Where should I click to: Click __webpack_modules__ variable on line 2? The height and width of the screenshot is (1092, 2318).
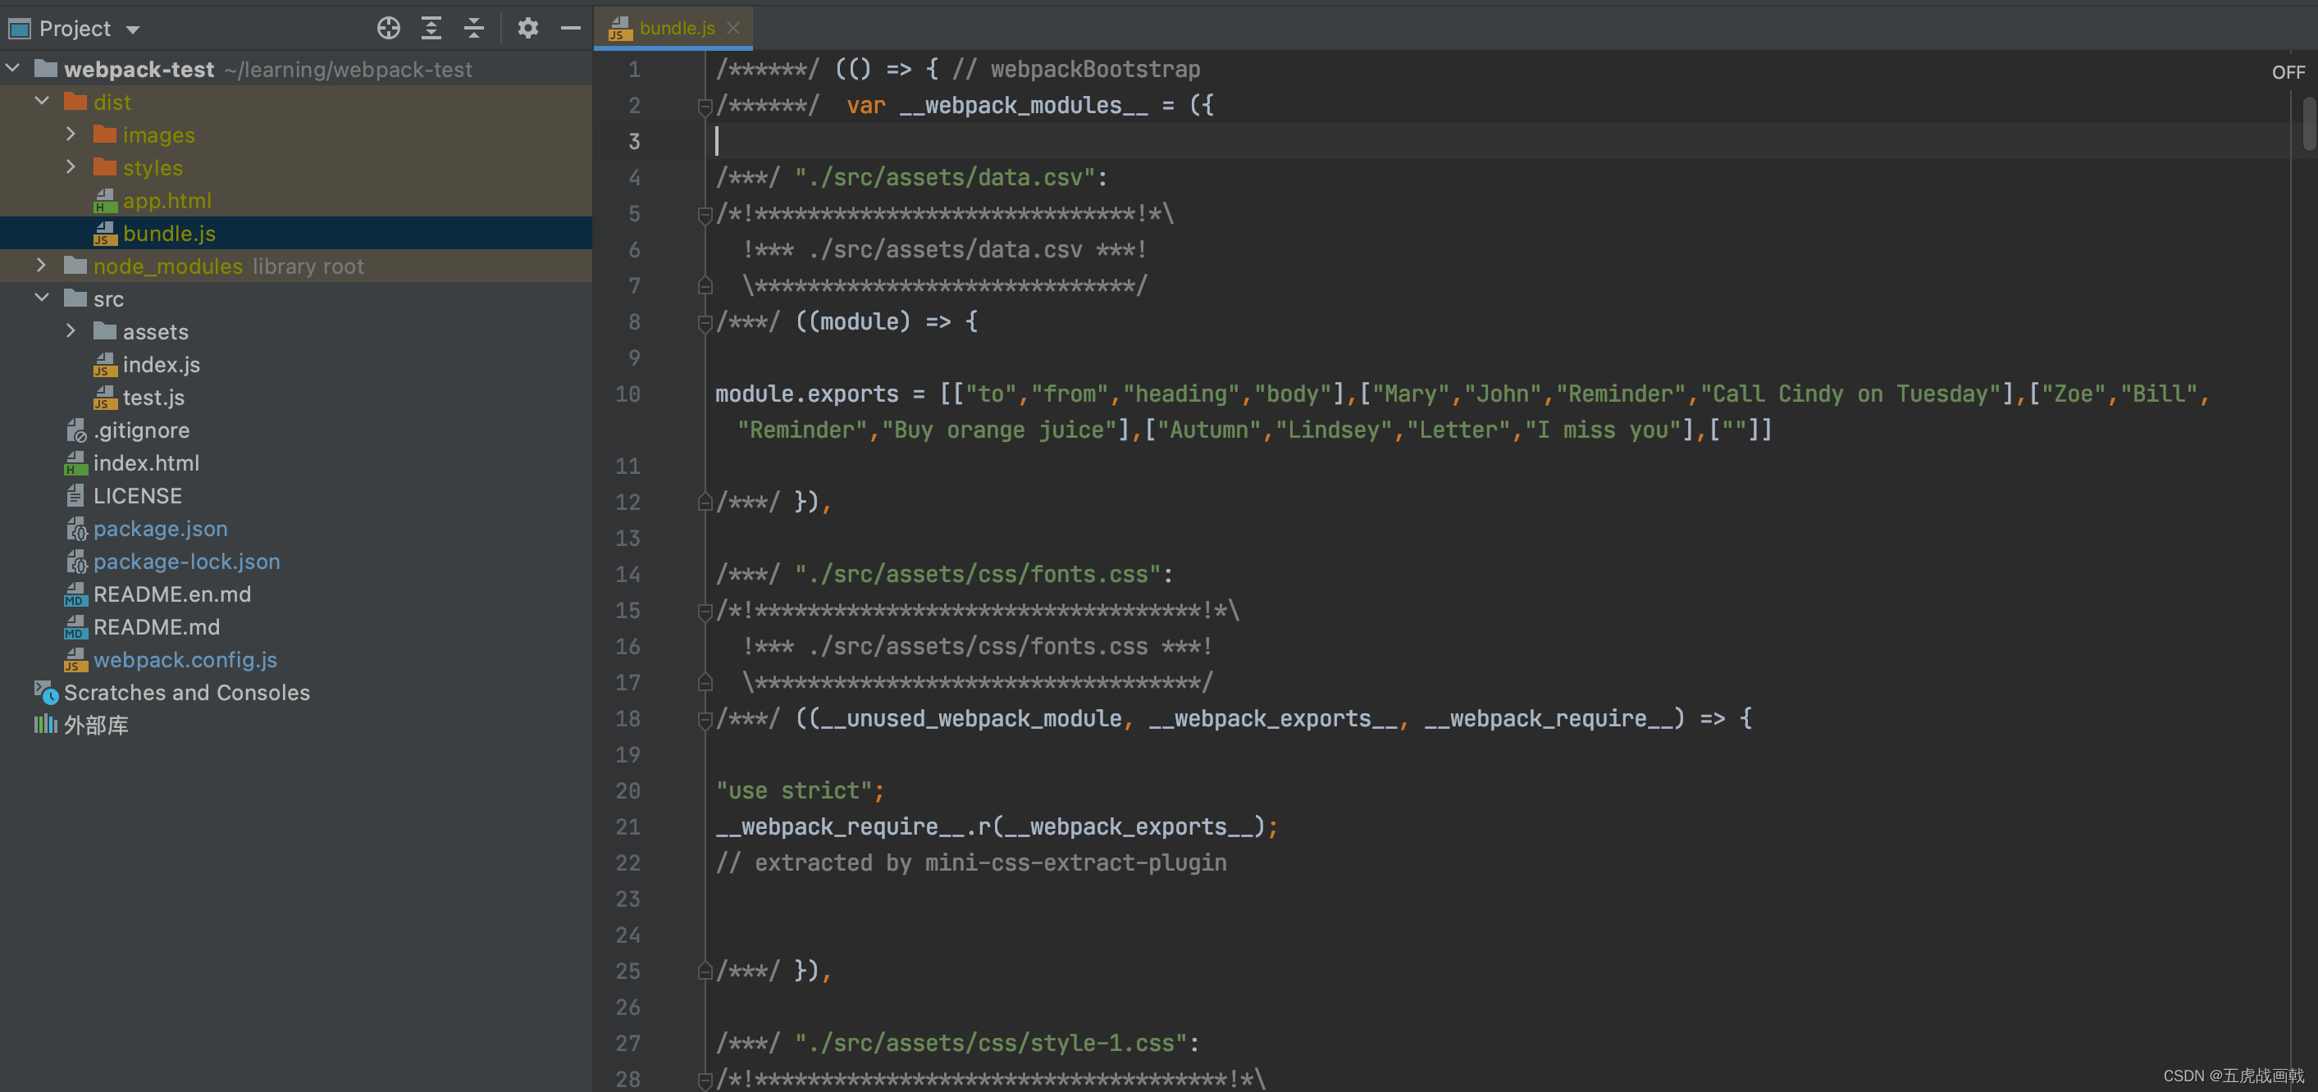click(1023, 105)
